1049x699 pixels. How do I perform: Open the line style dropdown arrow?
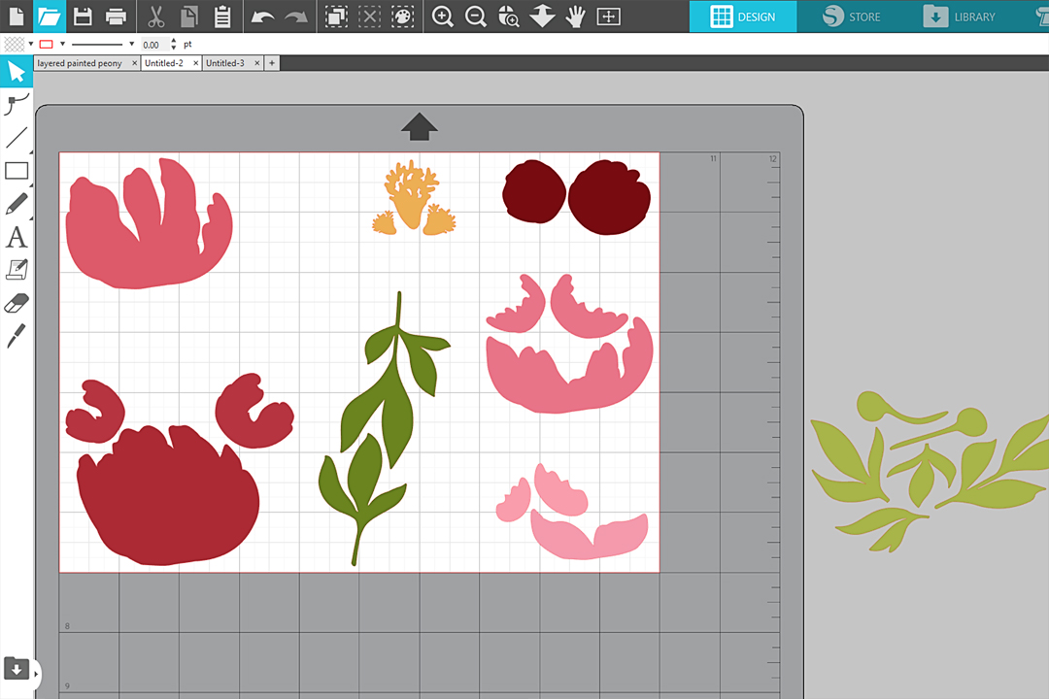[132, 44]
